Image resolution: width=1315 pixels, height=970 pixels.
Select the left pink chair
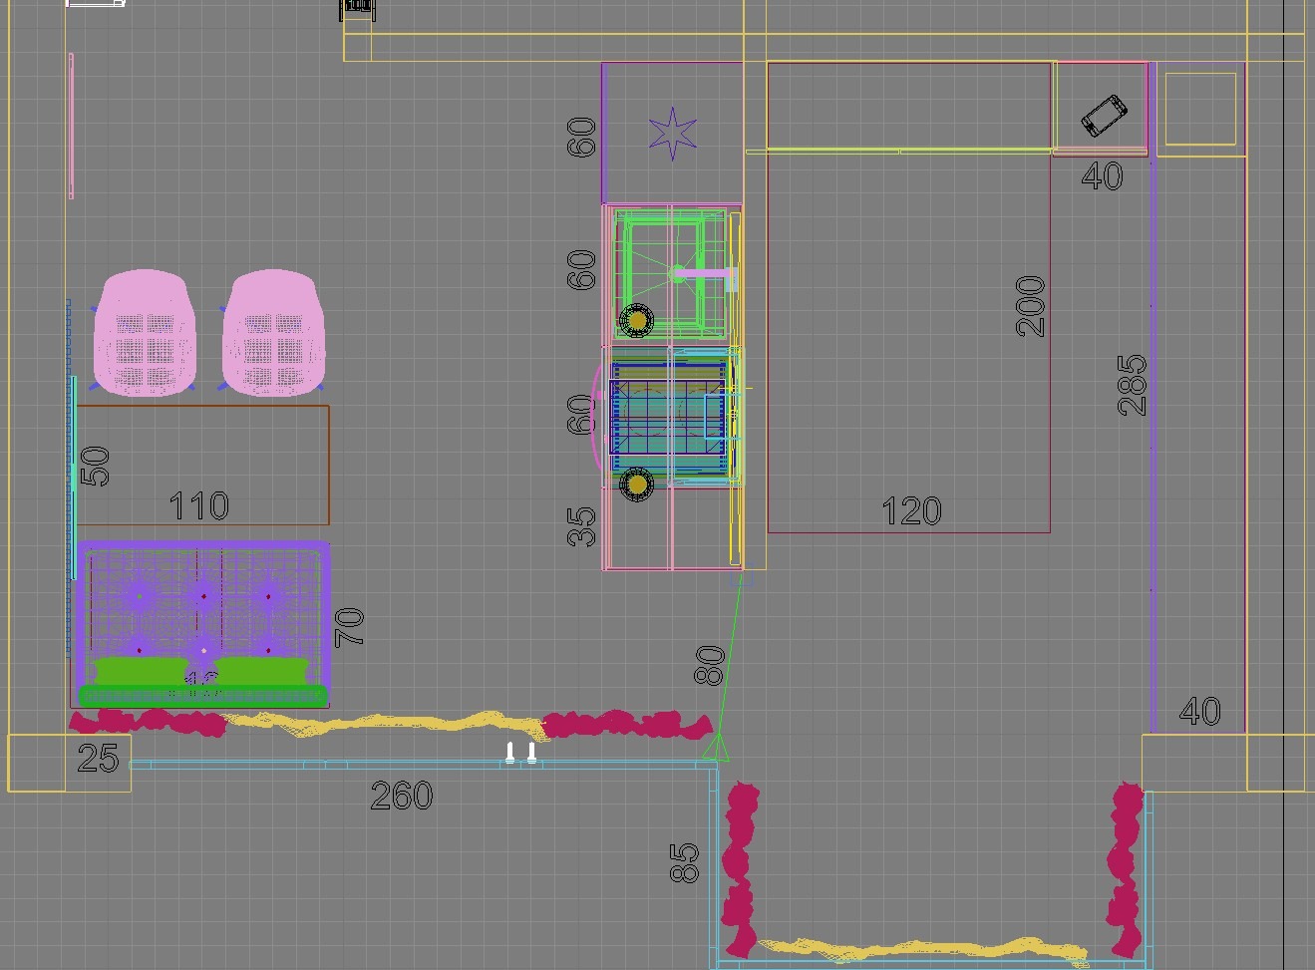tap(146, 333)
